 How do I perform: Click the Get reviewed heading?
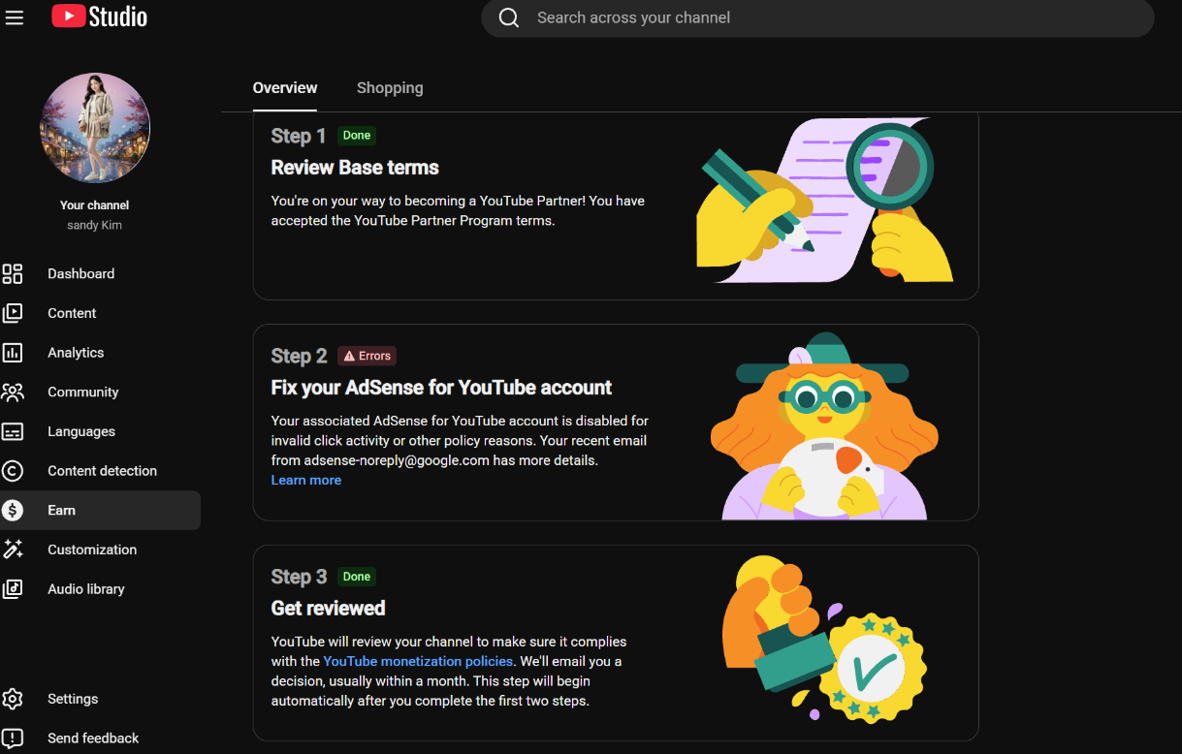(329, 609)
